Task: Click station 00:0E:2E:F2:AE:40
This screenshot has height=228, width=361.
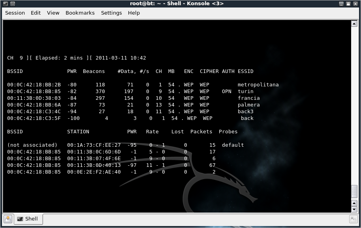Action: pos(94,172)
